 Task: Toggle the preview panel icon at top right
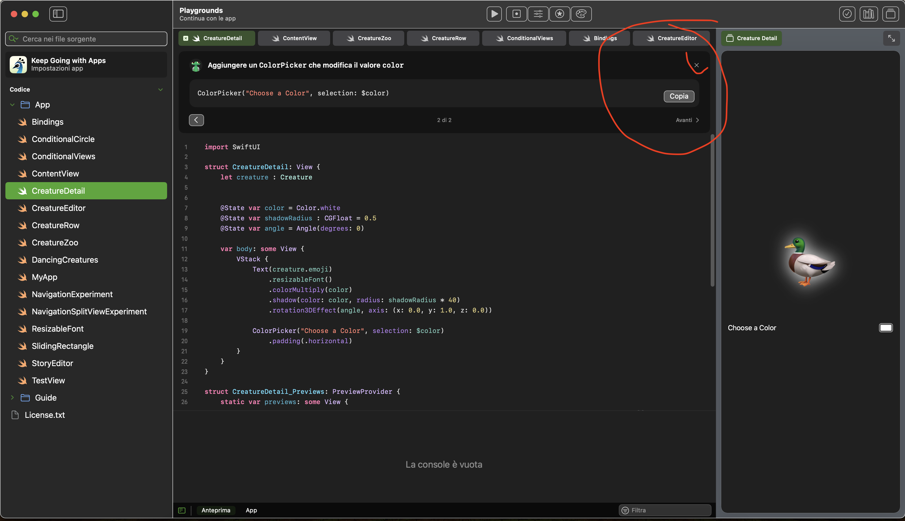890,14
